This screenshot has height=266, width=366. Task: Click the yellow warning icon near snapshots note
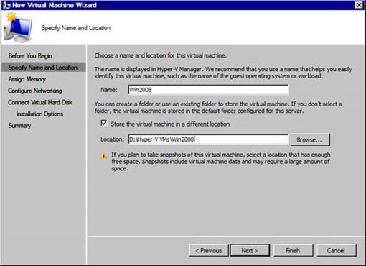(x=103, y=157)
